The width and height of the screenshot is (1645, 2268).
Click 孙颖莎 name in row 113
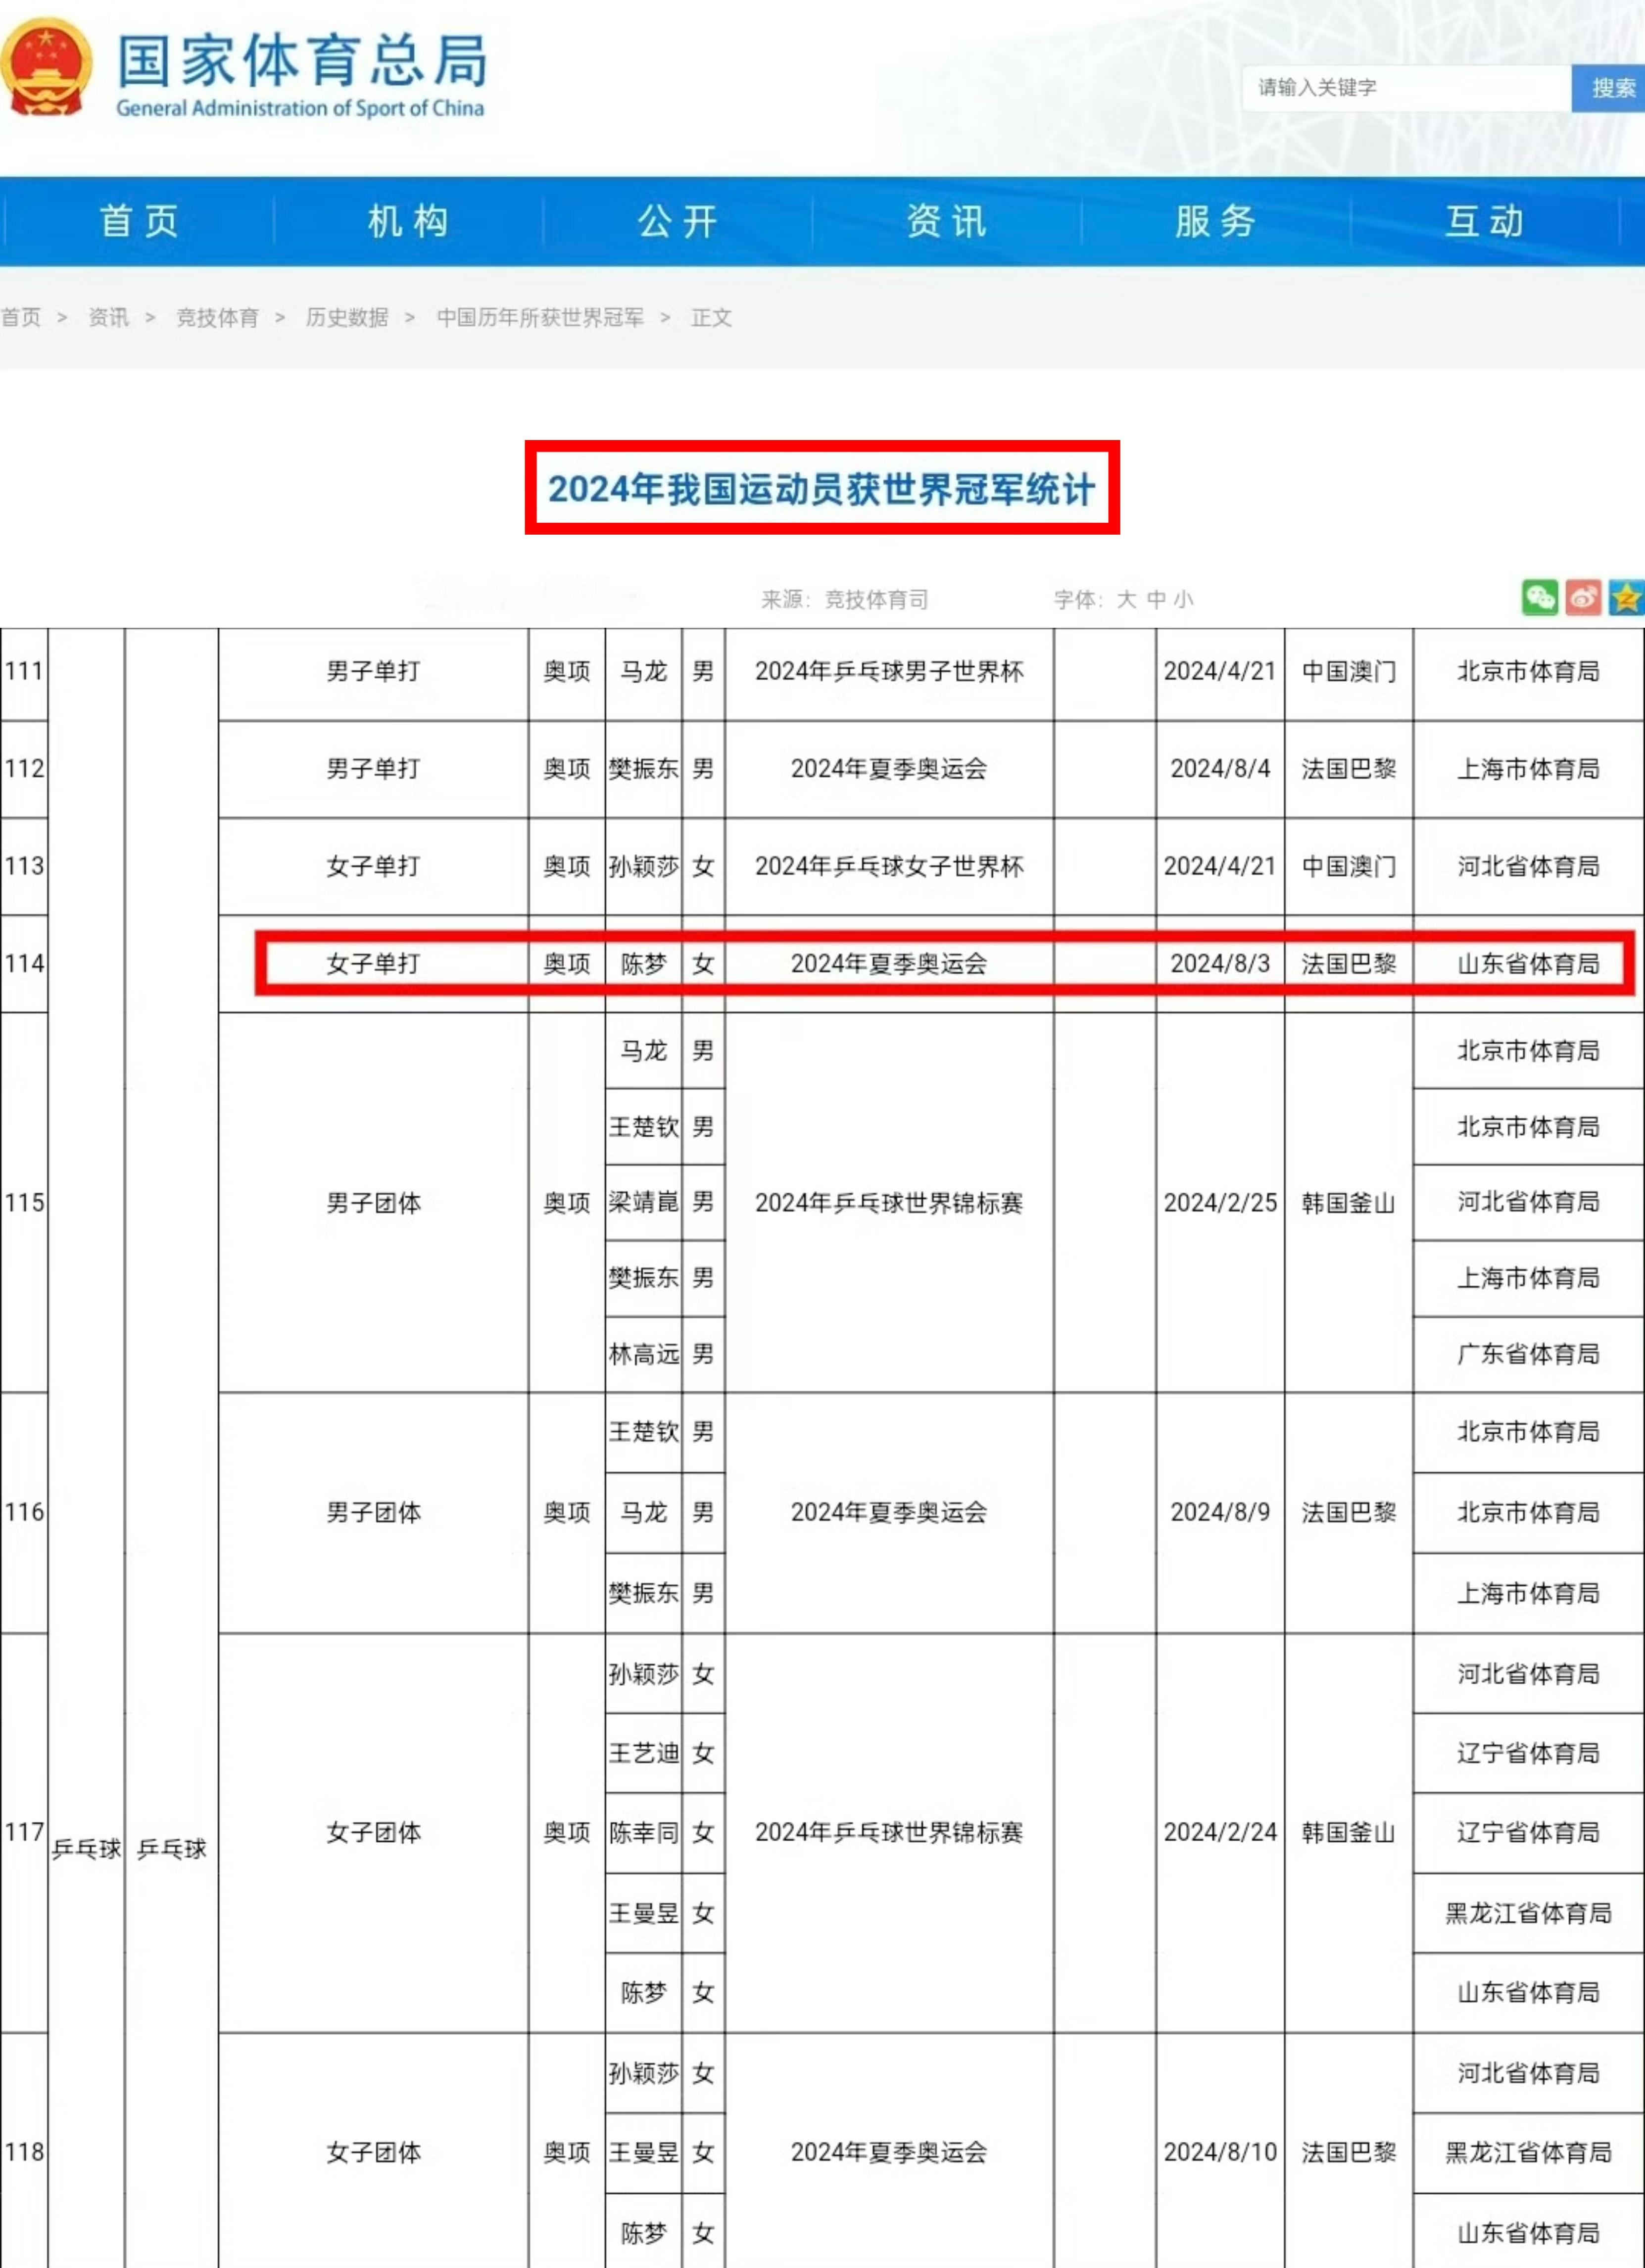click(x=644, y=866)
